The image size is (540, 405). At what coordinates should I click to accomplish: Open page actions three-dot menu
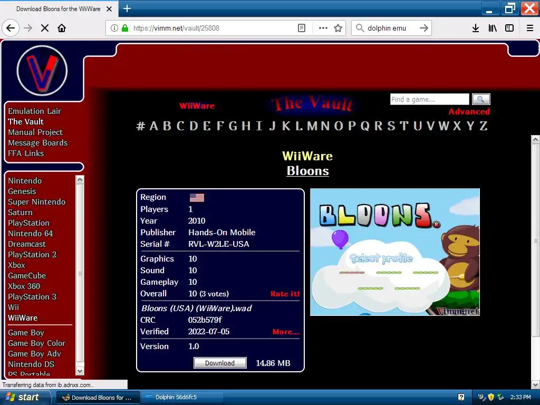click(x=323, y=28)
